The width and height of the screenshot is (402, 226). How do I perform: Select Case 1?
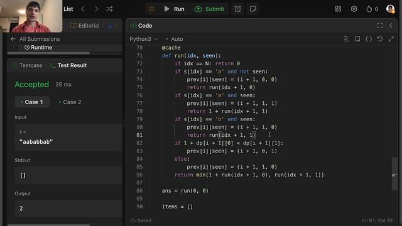(32, 102)
